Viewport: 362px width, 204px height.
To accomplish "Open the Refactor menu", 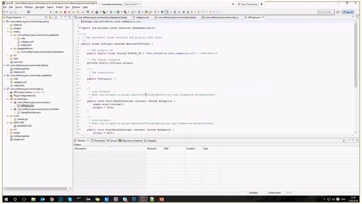I will pyautogui.click(x=29, y=7).
